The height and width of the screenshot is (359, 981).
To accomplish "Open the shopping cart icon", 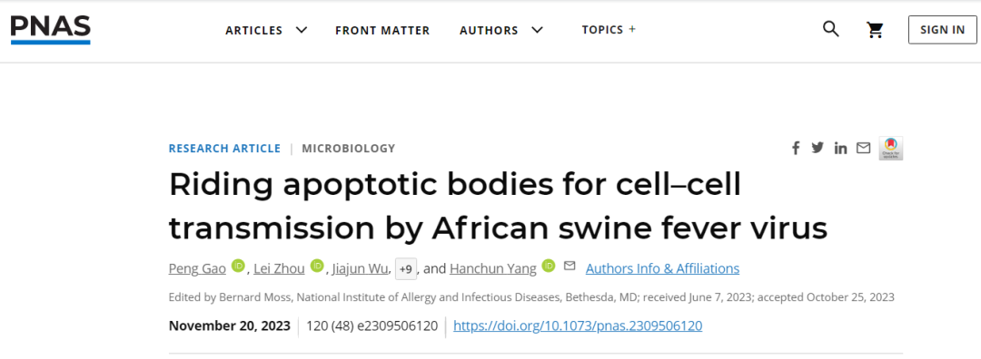I will coord(875,30).
